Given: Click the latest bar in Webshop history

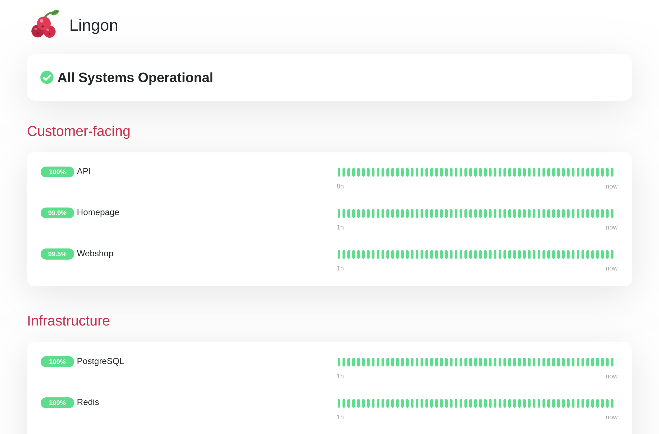Looking at the screenshot, I should coord(612,254).
